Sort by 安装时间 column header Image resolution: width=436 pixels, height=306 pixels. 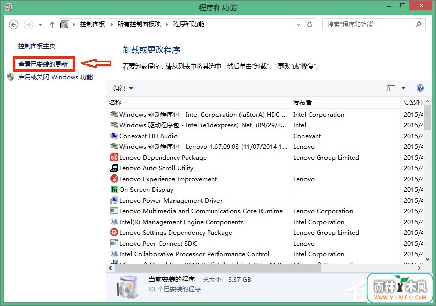pyautogui.click(x=412, y=102)
